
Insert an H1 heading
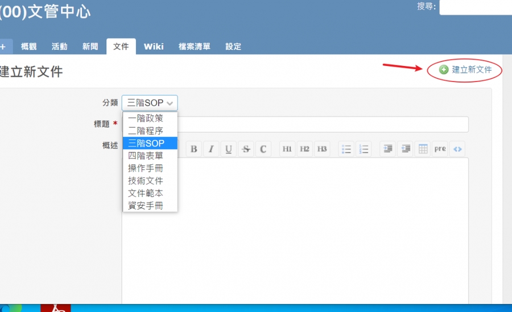click(287, 149)
